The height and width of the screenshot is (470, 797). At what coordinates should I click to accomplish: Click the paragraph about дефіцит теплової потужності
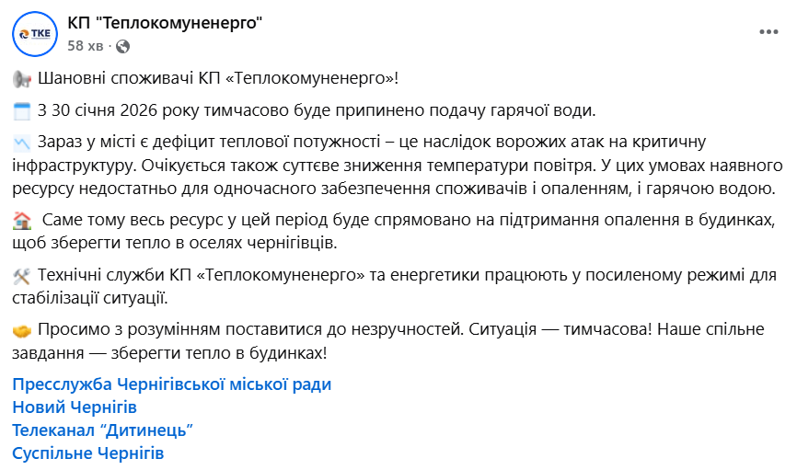pos(396,166)
